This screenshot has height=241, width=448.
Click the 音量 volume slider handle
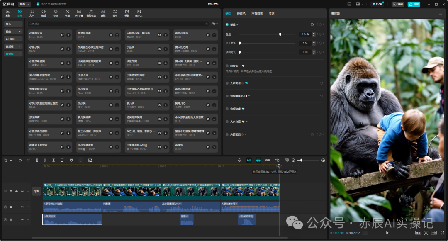tap(280, 34)
